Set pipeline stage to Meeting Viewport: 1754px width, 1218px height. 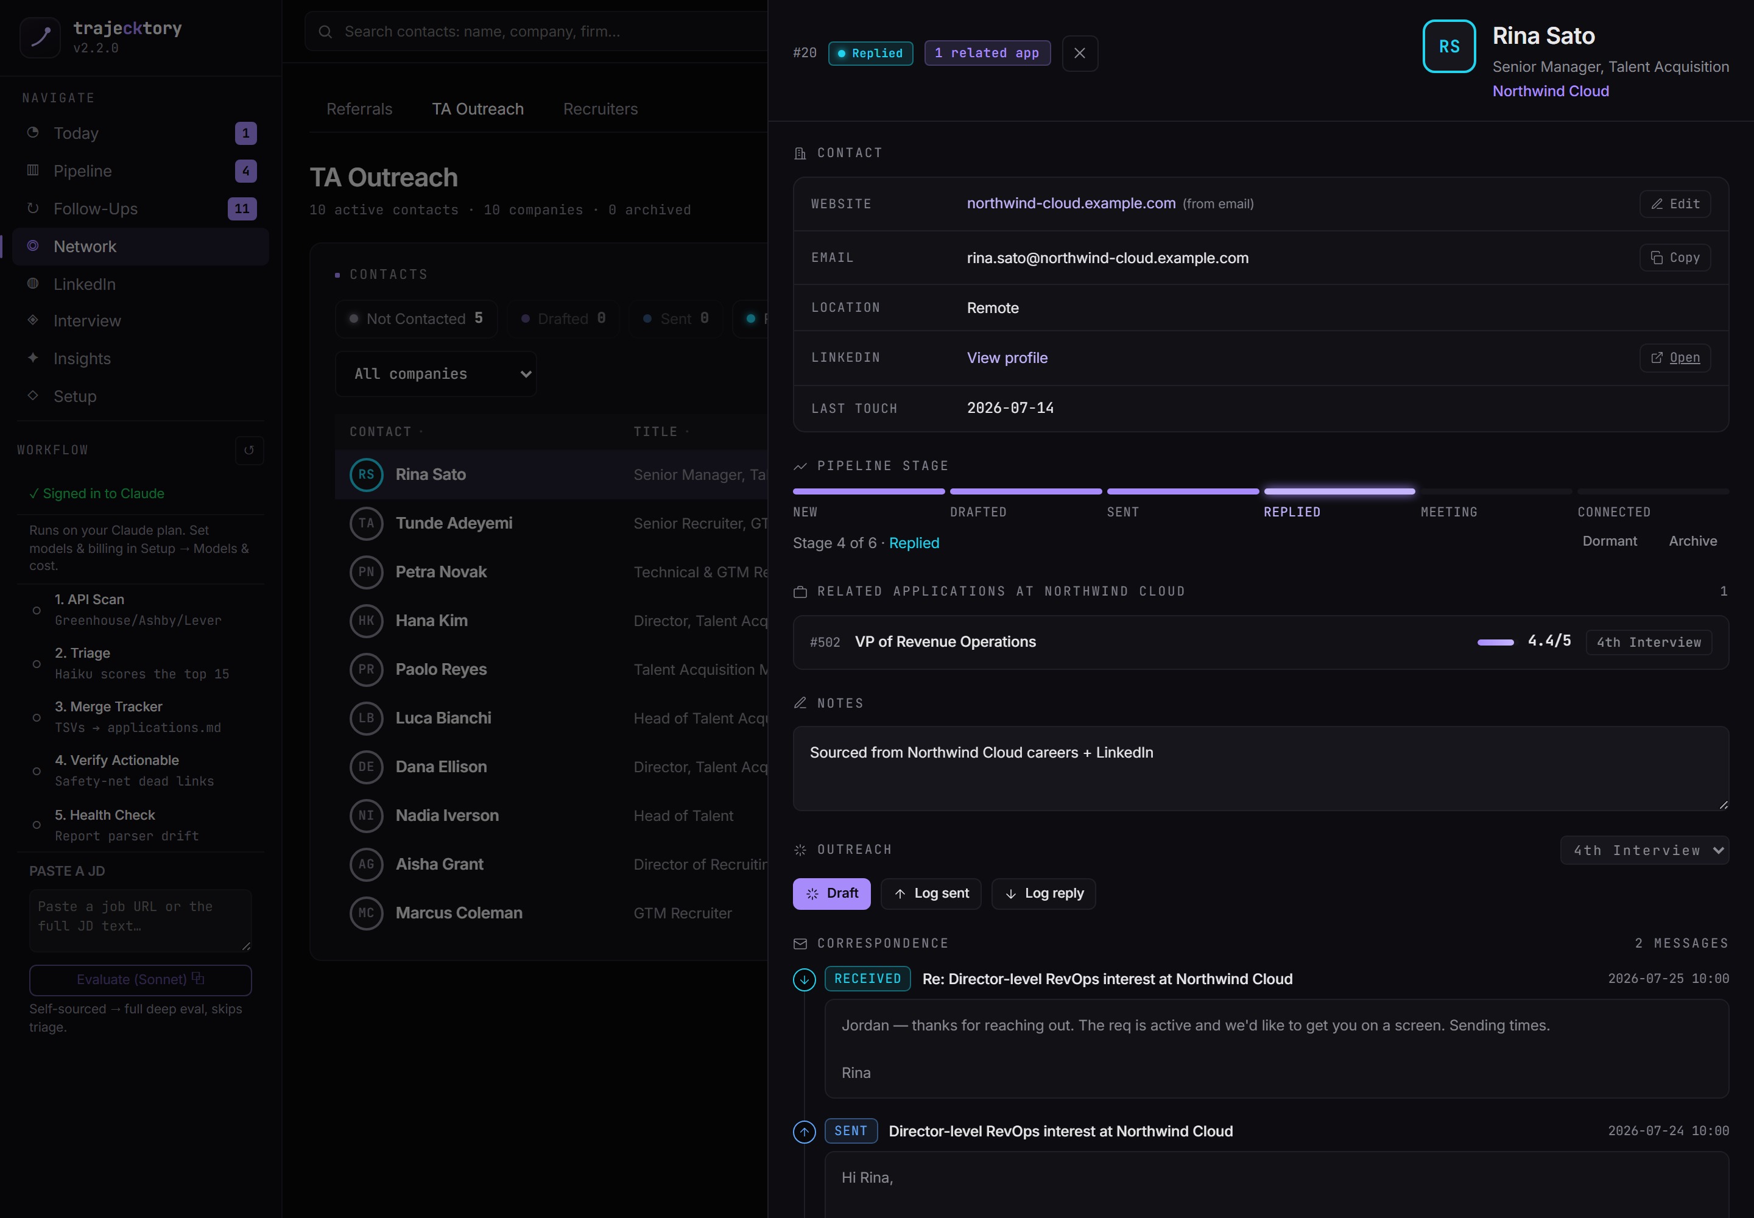[1496, 504]
